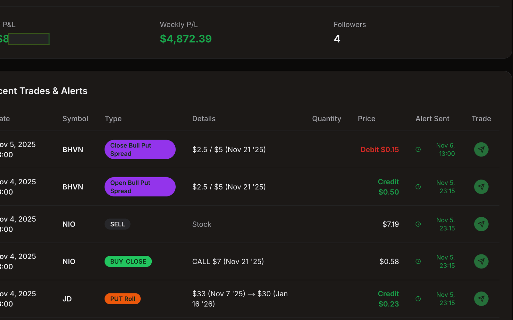Click the Details column header
The image size is (513, 320).
[204, 119]
